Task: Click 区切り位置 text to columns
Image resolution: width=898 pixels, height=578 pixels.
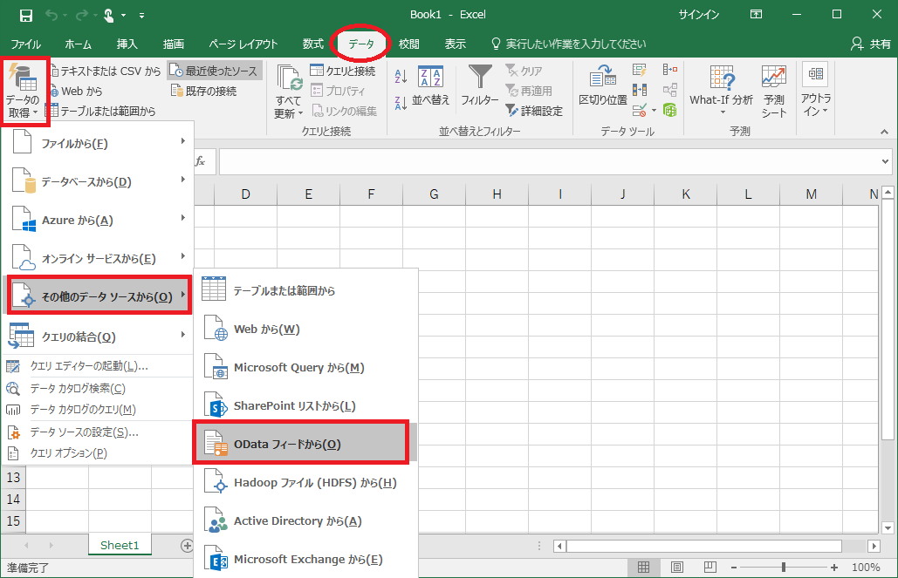Action: coord(603,85)
